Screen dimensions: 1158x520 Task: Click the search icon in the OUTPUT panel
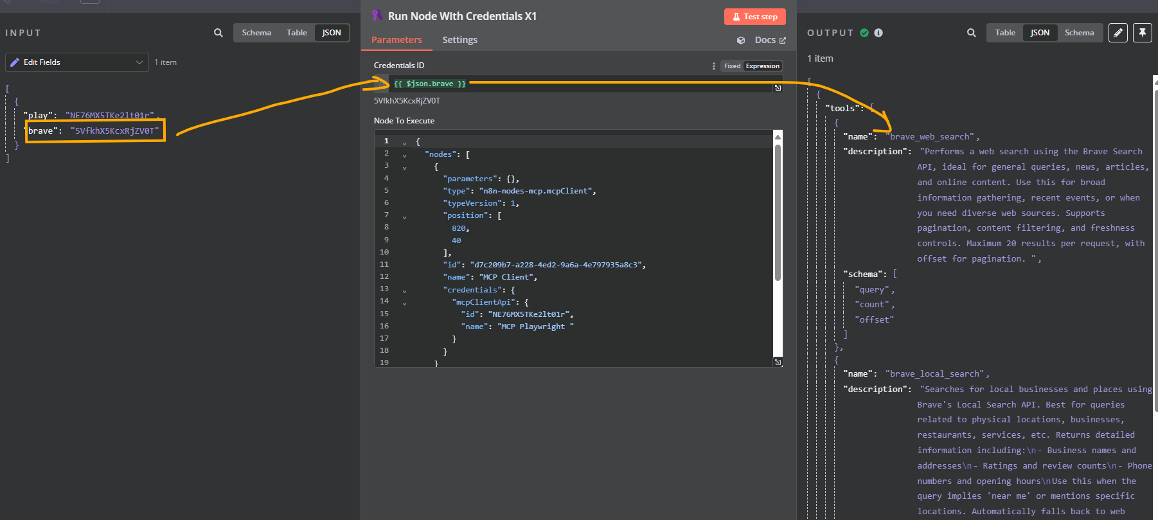pos(971,33)
